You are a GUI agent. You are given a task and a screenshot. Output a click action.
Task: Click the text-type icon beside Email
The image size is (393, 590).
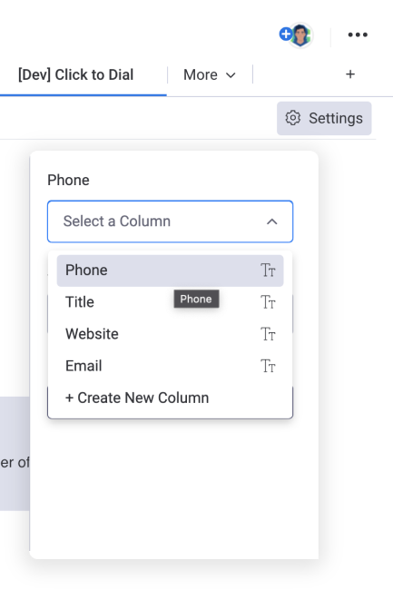pos(268,366)
